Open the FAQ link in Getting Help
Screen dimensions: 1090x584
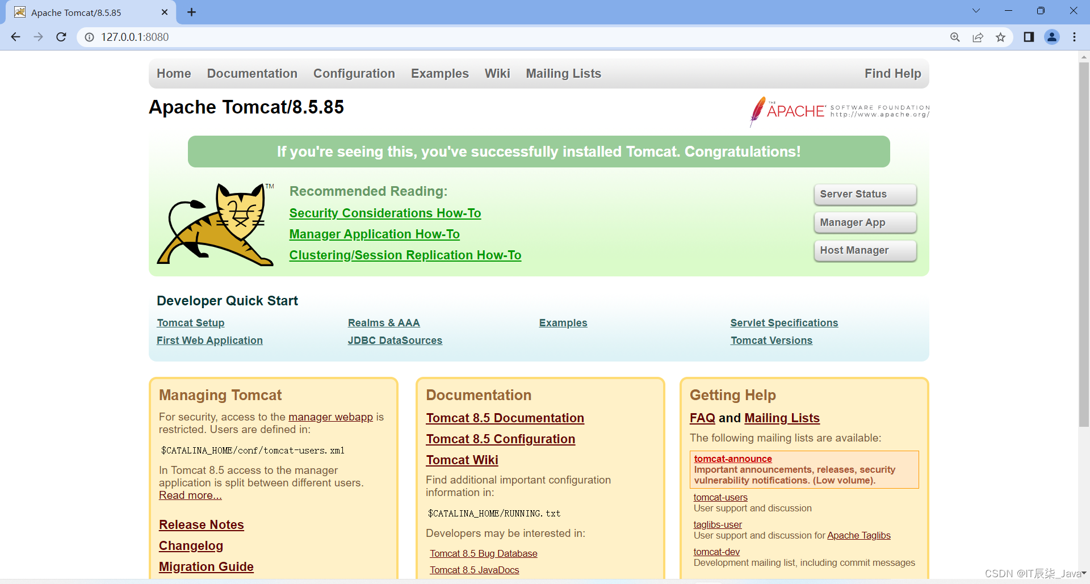point(702,418)
